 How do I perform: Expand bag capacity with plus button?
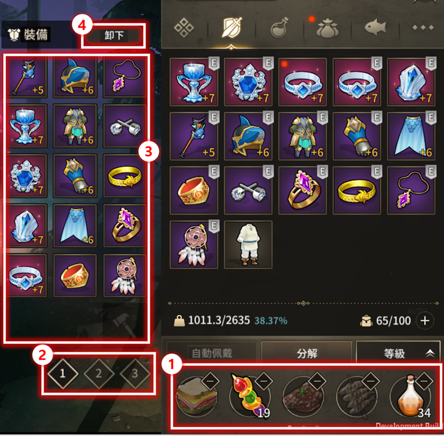tap(425, 321)
